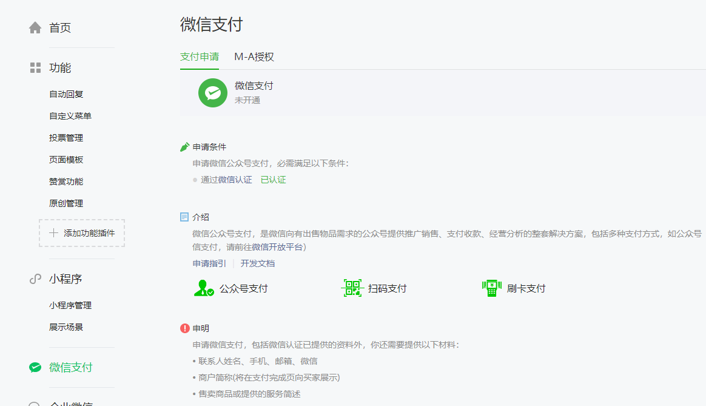Click the 小程序 section heading

[x=66, y=279]
